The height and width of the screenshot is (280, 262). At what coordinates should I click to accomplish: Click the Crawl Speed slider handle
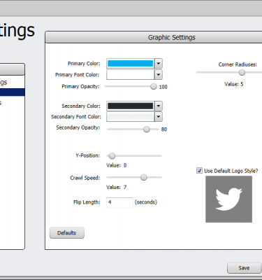click(x=144, y=178)
